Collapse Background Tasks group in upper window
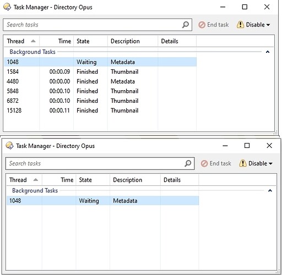Viewport: 282px width, 275px height. (268, 52)
